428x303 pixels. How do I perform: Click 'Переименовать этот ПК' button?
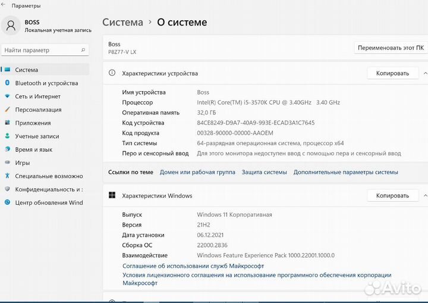pos(391,48)
